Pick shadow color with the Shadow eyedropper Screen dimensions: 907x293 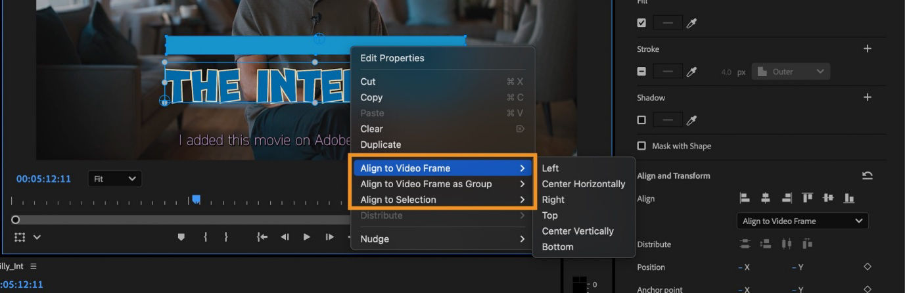click(x=691, y=120)
